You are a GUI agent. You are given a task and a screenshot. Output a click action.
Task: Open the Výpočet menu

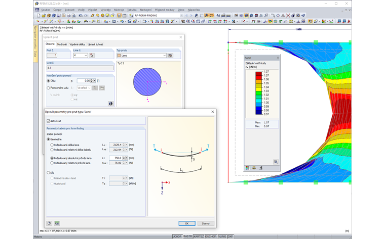pyautogui.click(x=93, y=10)
